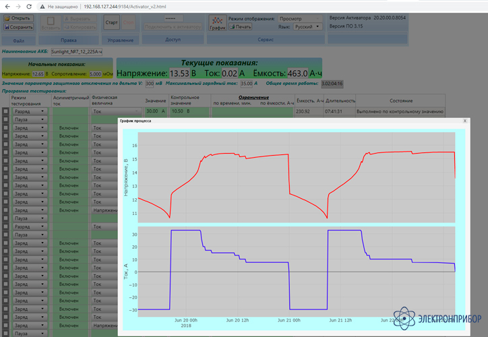Click the Наименование АКБ name input field
The width and height of the screenshot is (488, 337).
[x=76, y=51]
